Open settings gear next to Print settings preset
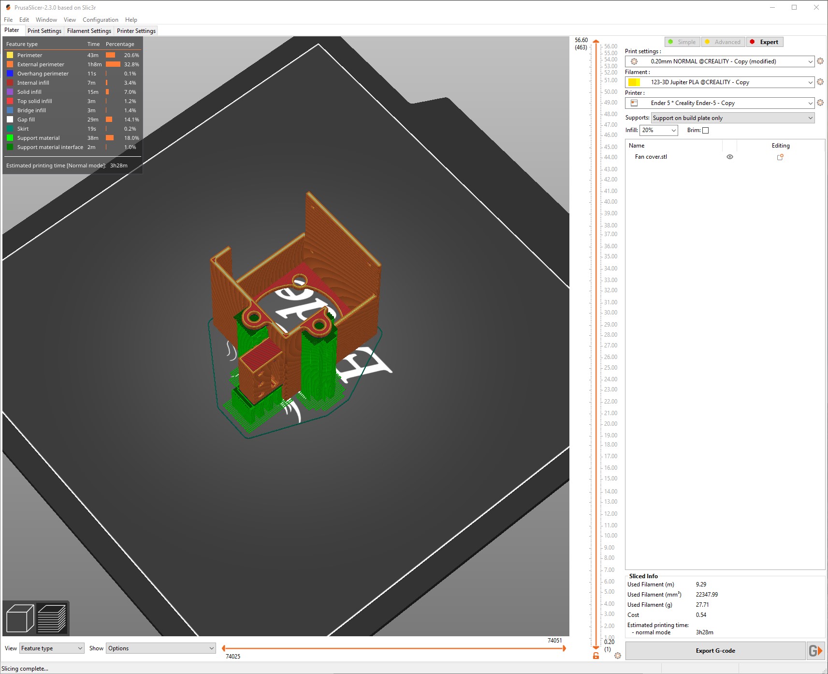The image size is (828, 674). point(820,61)
